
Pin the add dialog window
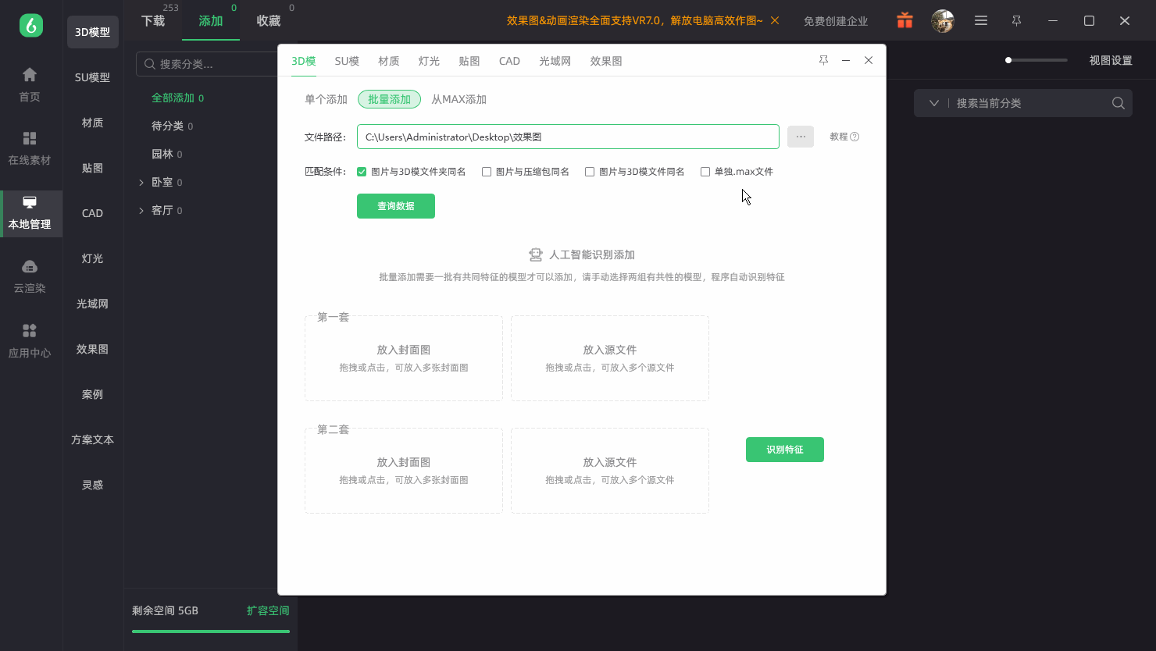tap(823, 60)
